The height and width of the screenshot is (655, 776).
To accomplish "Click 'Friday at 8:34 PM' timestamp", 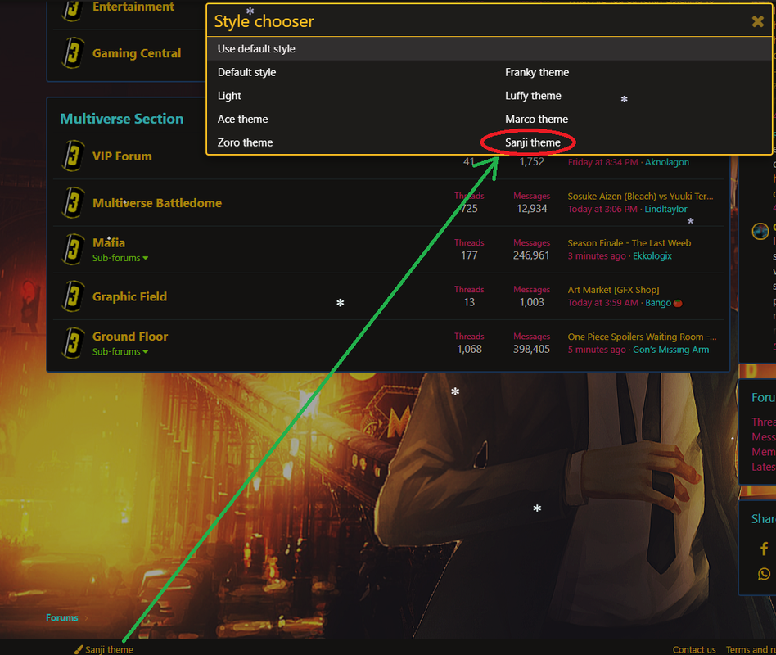I will pyautogui.click(x=602, y=162).
